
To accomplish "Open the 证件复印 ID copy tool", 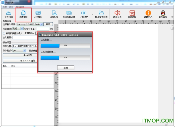I will [x=38, y=13].
